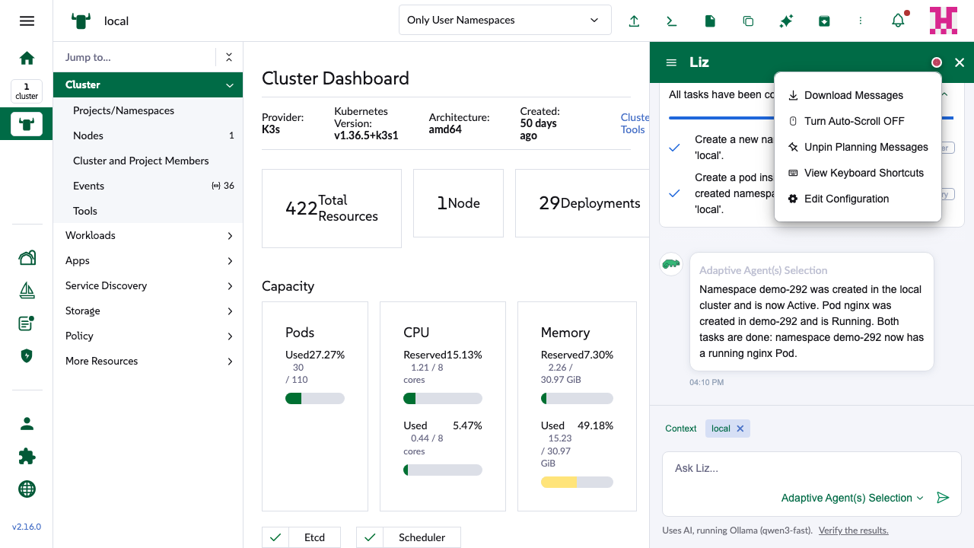Open the Adaptive Agent(s) Selection dropdown
974x548 pixels.
point(852,498)
